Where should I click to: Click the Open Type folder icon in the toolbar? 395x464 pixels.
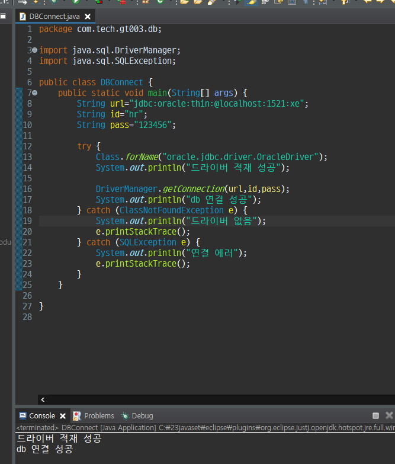click(x=185, y=1)
